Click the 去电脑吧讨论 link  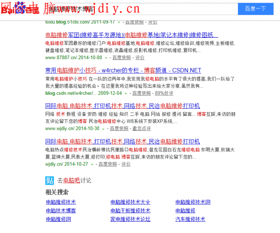(x=74, y=181)
